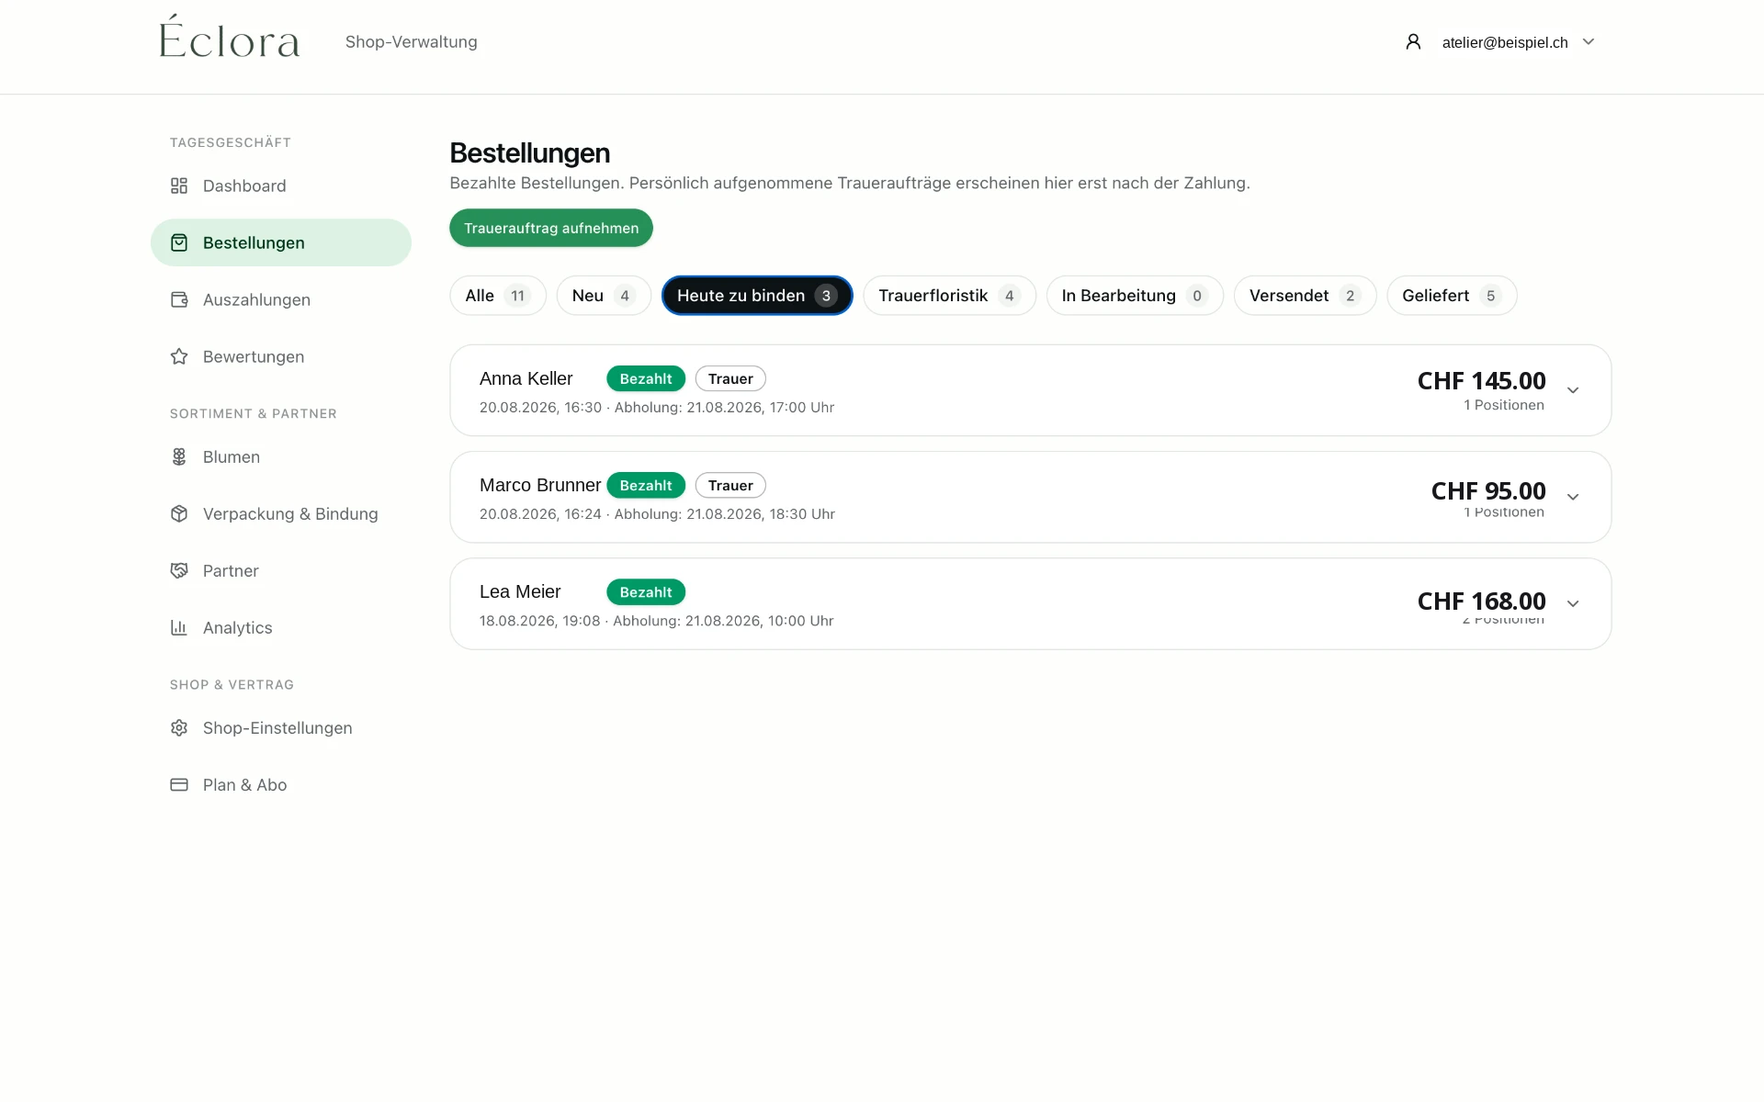Click the Auszahlungen wallet icon
This screenshot has width=1764, height=1102.
[x=179, y=299]
